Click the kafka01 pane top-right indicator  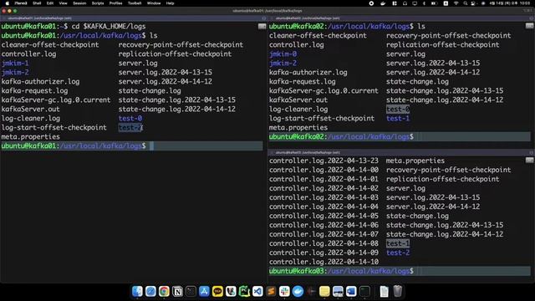262,26
